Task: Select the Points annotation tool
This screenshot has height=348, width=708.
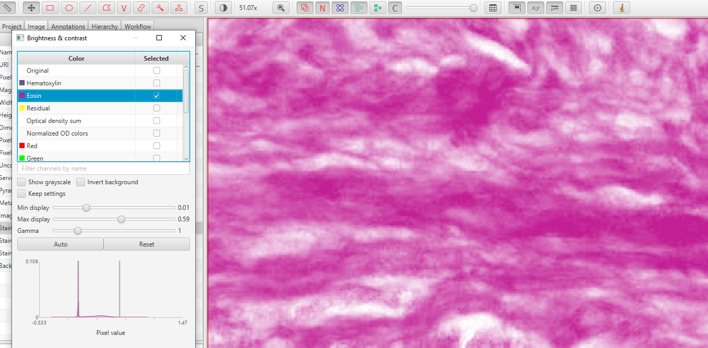Action: click(x=178, y=7)
